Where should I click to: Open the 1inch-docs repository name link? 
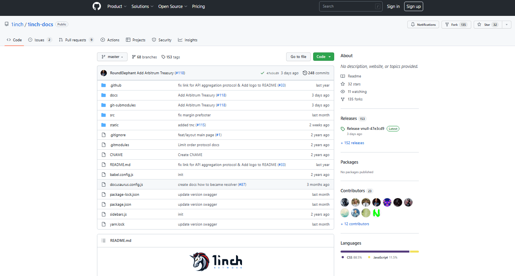point(41,25)
